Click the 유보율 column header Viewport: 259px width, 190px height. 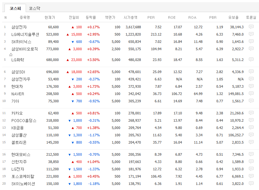[x=233, y=17]
